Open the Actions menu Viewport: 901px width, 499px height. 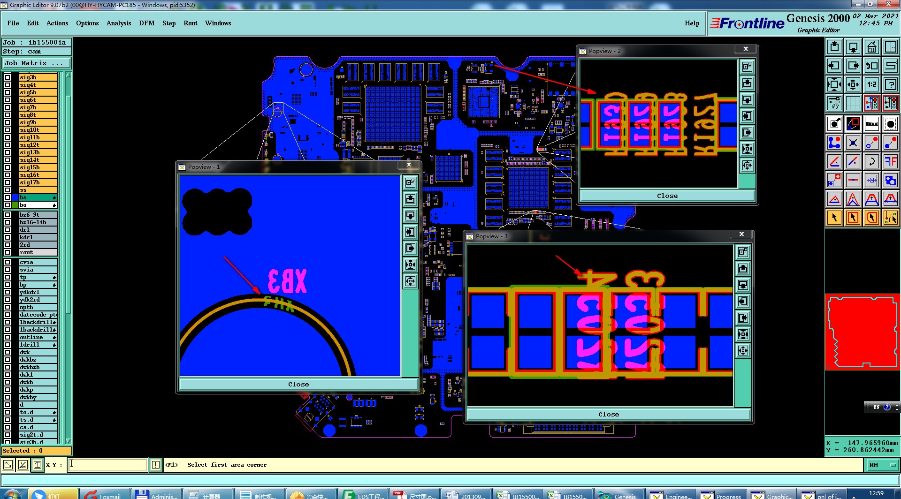coord(57,23)
